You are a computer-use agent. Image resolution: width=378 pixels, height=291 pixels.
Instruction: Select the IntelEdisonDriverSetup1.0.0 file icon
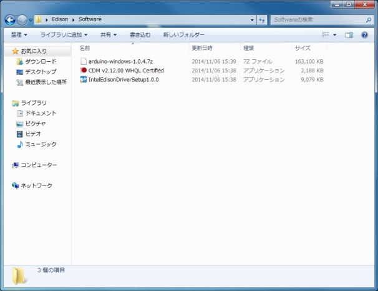(84, 79)
